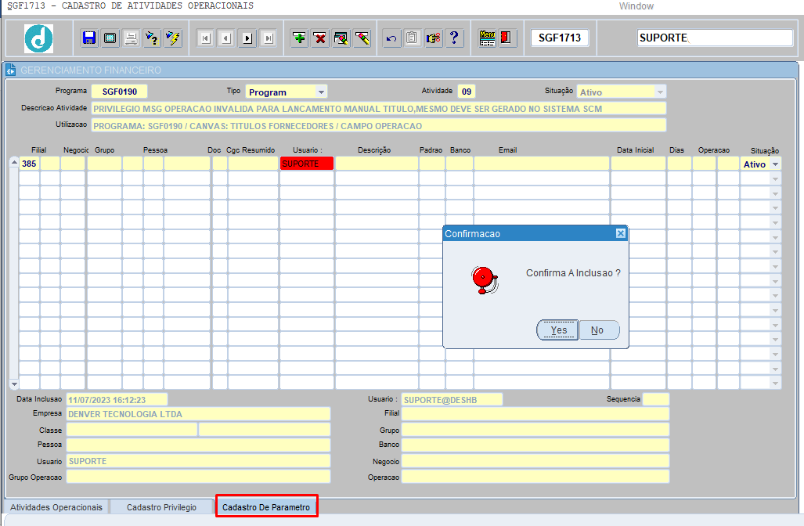Viewport: 804px width, 526px height.
Task: Click the 'Email' column header
Action: [507, 150]
